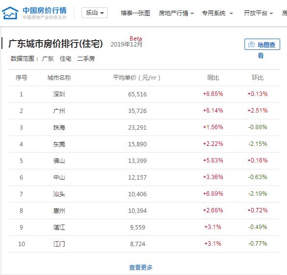Click the -2.19% month-on-month value
The width and height of the screenshot is (287, 275).
[x=258, y=194]
